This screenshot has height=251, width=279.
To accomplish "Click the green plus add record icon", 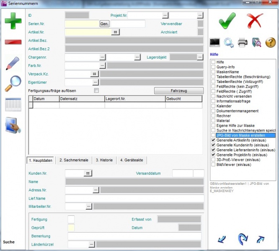I will pos(13,21).
